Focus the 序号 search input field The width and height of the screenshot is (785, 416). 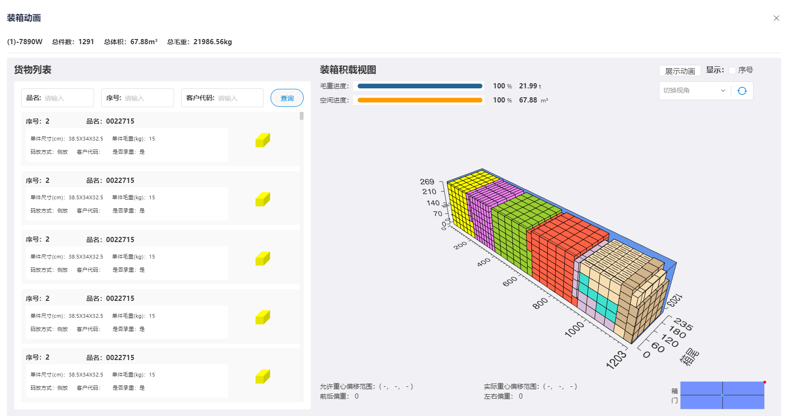137,98
